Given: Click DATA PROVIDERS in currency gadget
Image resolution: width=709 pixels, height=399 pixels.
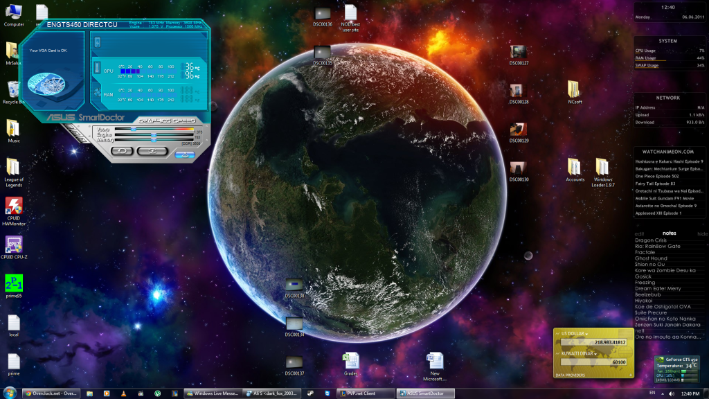Looking at the screenshot, I should pos(571,375).
